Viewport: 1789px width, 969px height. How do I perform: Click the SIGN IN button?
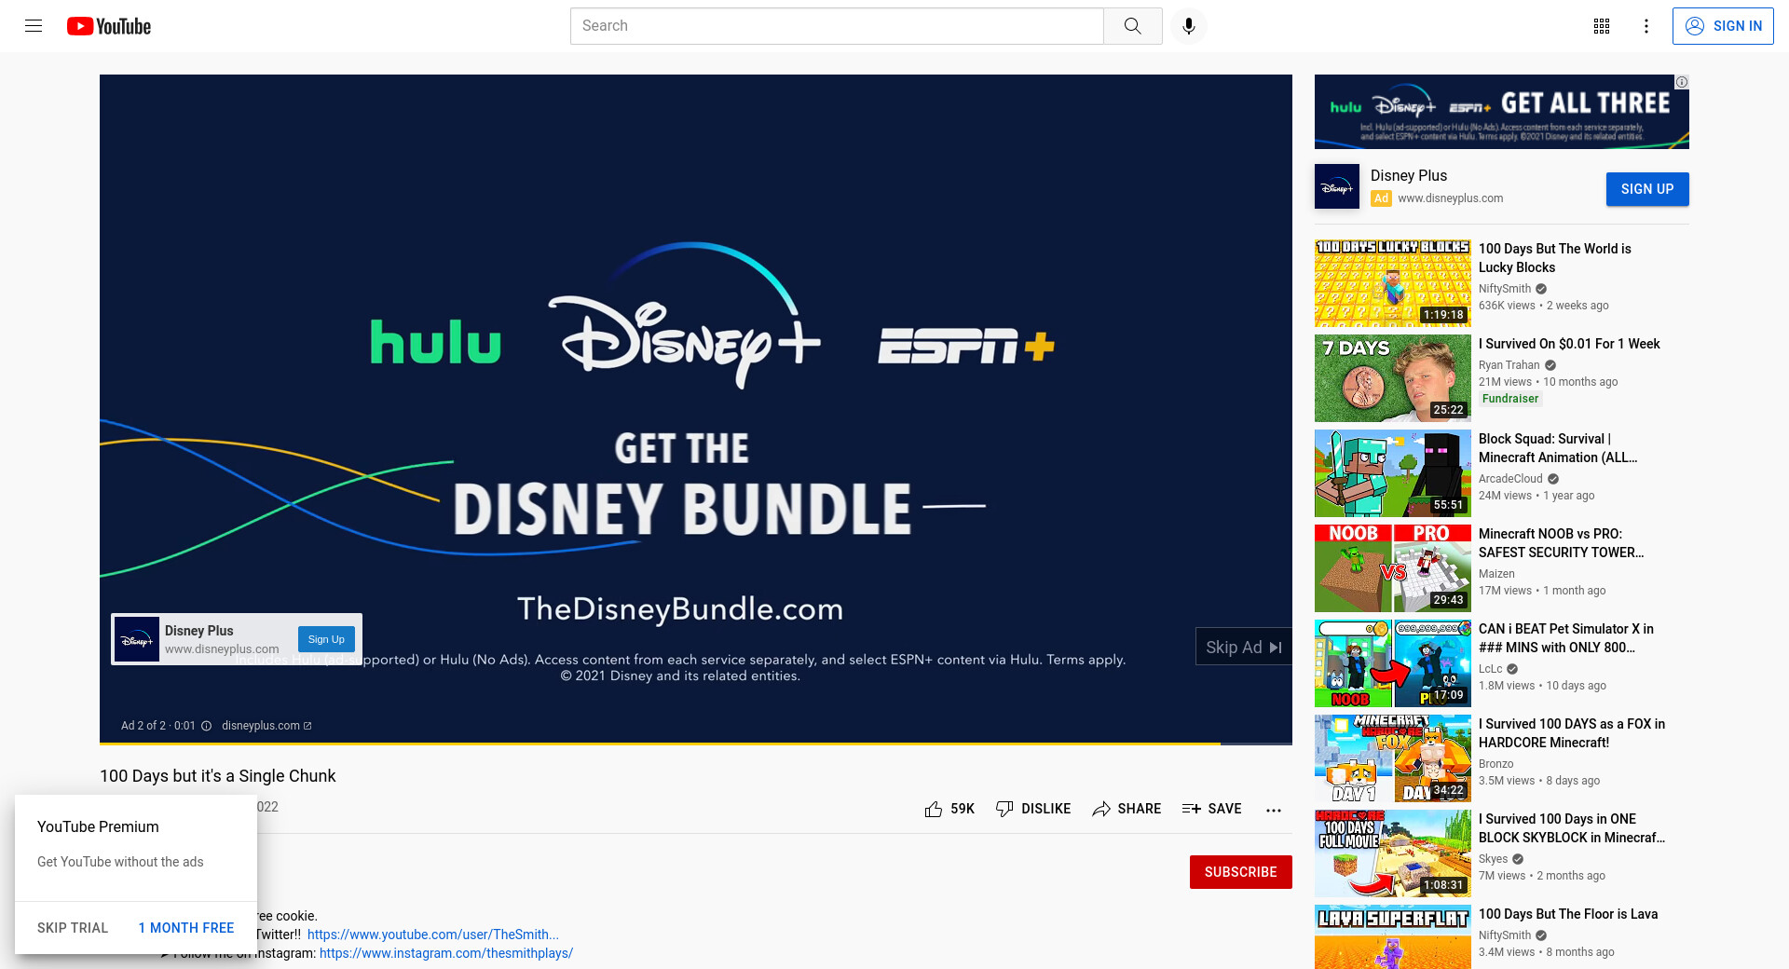1723,26
